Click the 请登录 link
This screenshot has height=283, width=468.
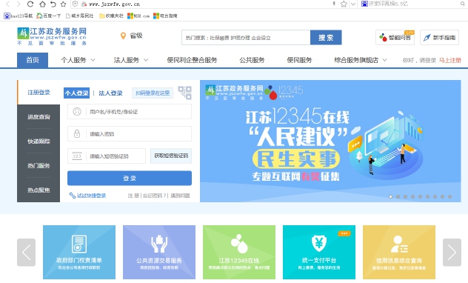[428, 60]
